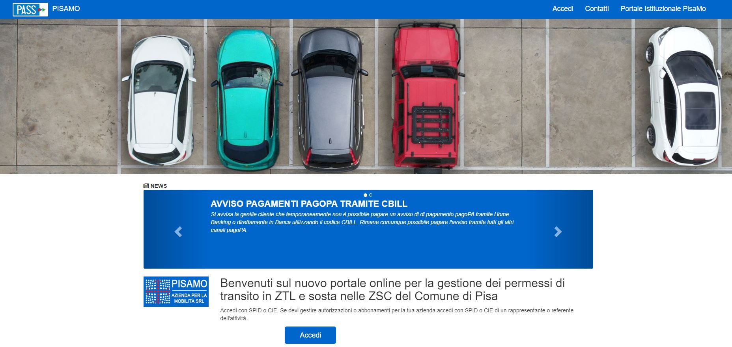Select the first news carousel indicator dot
This screenshot has height=347, width=732.
click(365, 195)
